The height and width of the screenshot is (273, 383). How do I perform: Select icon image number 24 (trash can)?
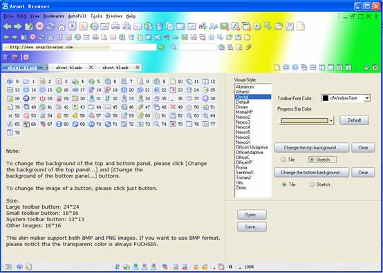coord(189,90)
